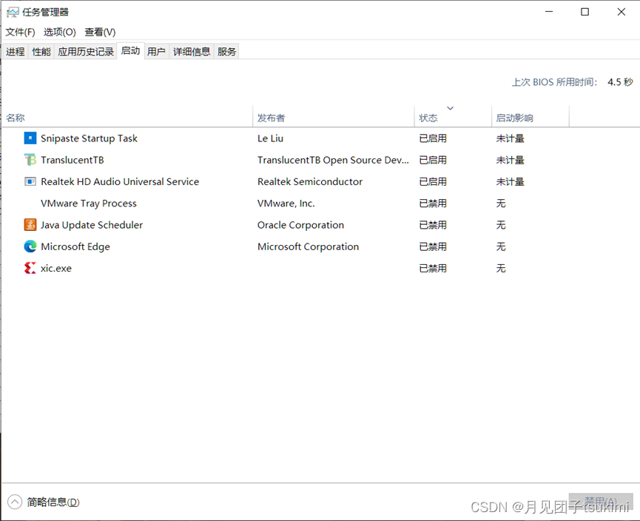Open the 文件(F) menu

pyautogui.click(x=20, y=32)
